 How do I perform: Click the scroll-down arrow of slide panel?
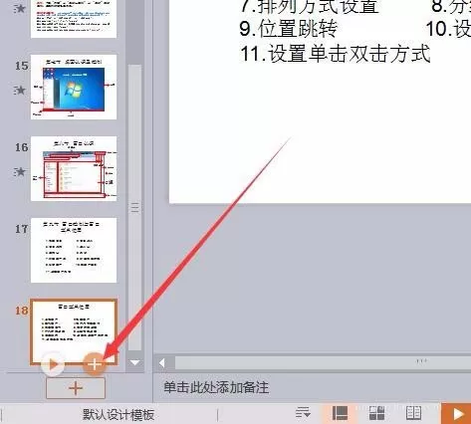point(134,362)
